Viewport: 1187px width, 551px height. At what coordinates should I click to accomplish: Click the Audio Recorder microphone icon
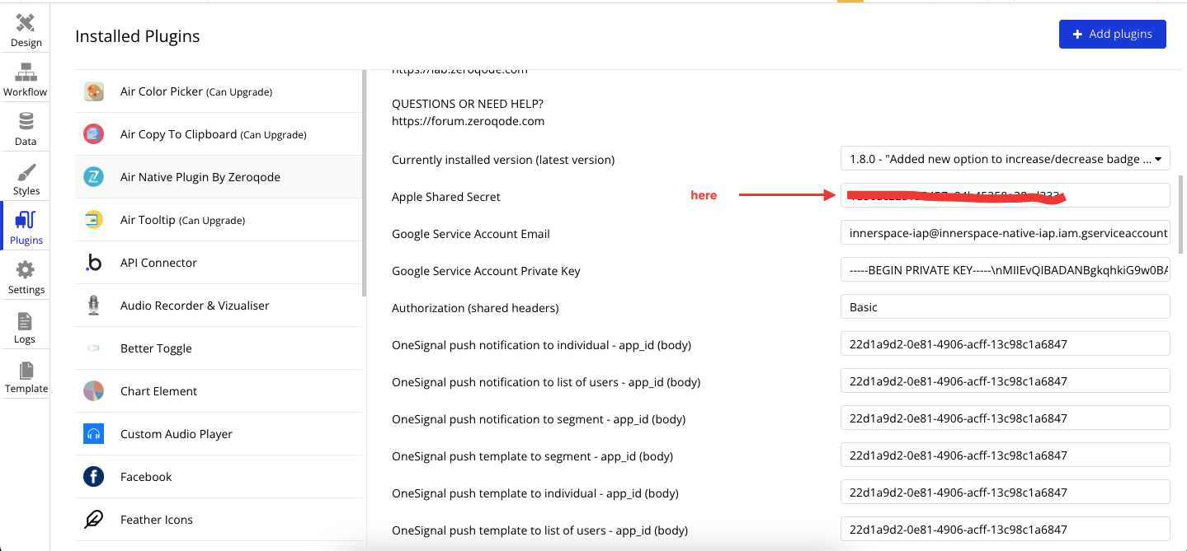click(94, 306)
